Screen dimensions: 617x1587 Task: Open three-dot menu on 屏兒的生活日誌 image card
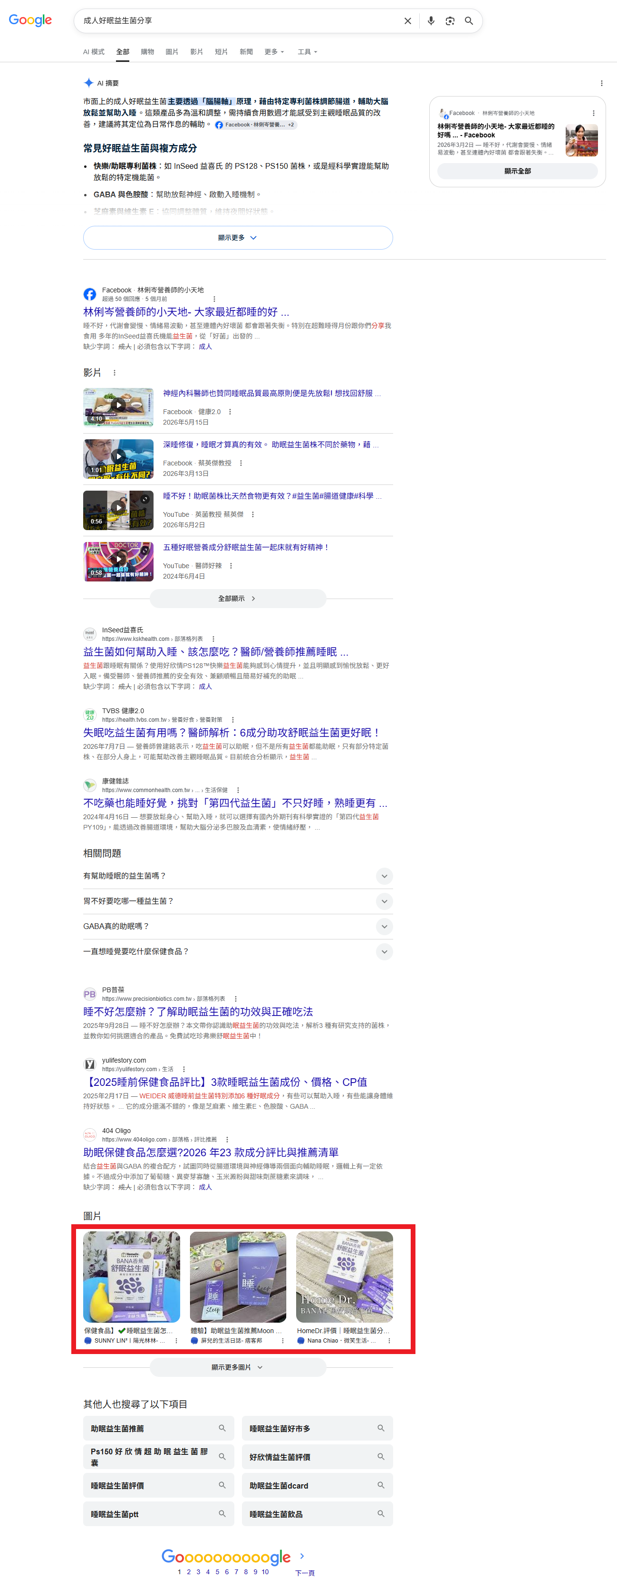pyautogui.click(x=283, y=1341)
